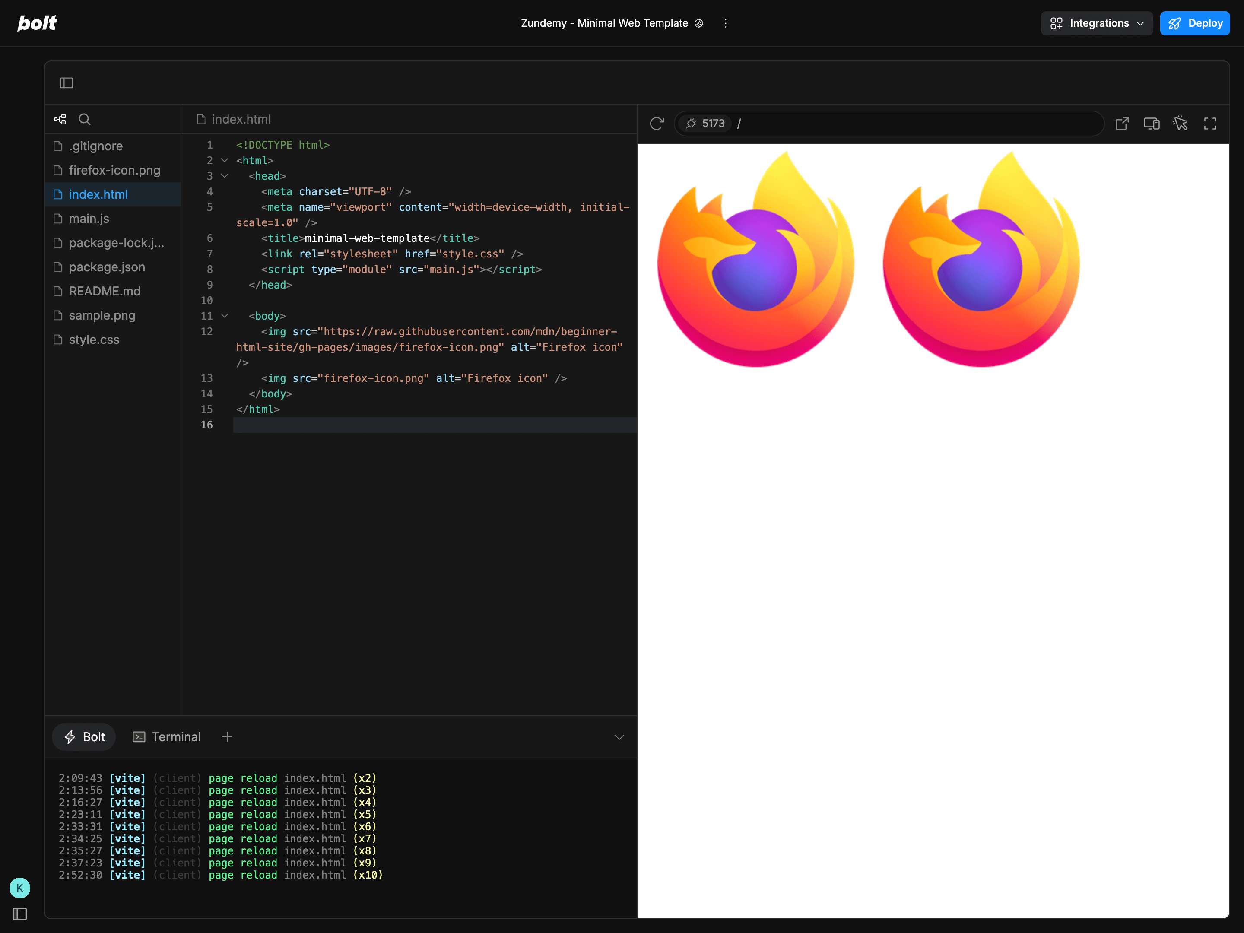Activate the element inspector selector icon

(x=1181, y=124)
